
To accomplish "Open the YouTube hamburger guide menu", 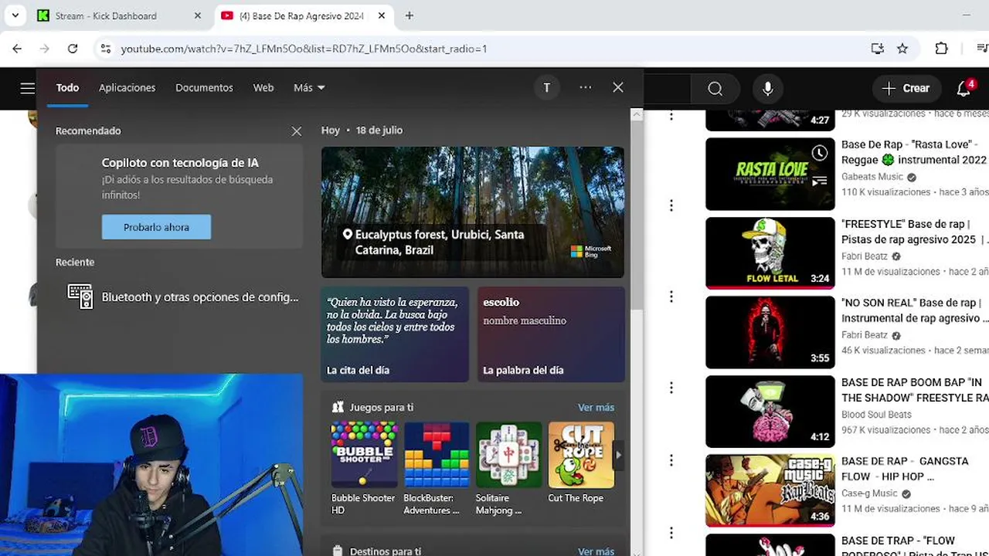I will [28, 88].
